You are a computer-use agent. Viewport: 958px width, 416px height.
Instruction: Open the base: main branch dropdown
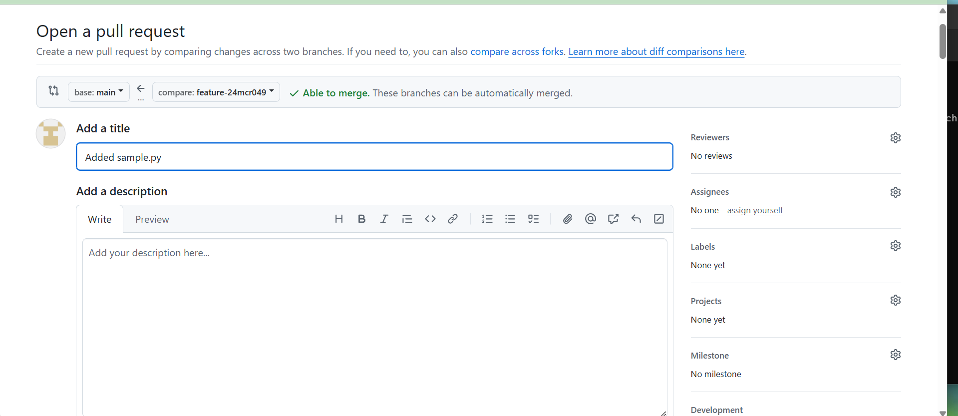click(99, 92)
